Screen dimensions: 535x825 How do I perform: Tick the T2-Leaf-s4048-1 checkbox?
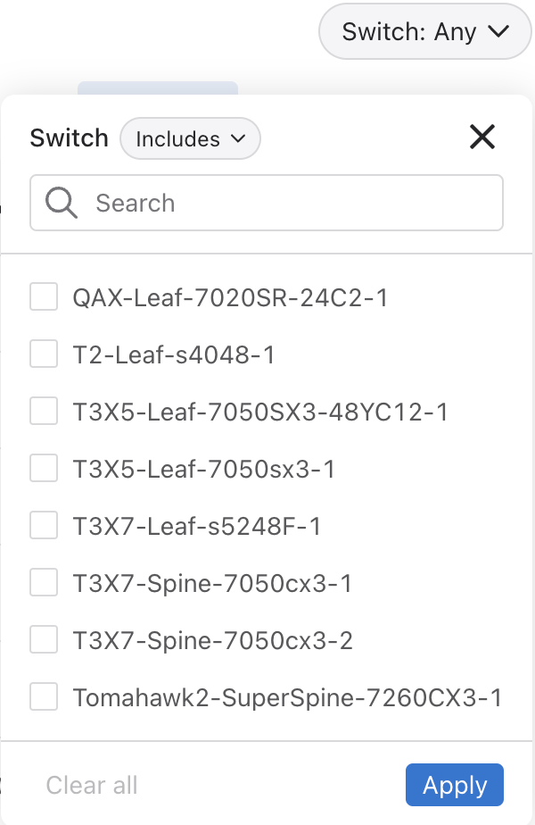(44, 354)
